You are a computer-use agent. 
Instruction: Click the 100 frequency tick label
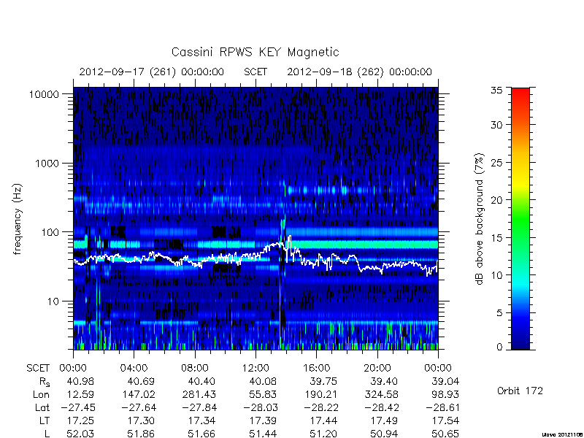click(x=50, y=232)
